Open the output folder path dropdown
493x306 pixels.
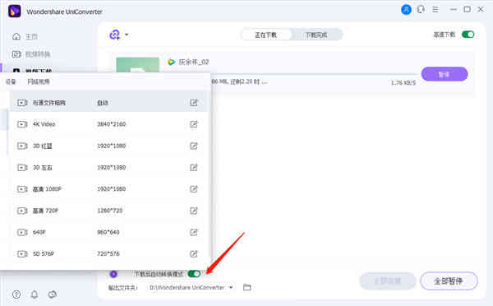click(191, 287)
